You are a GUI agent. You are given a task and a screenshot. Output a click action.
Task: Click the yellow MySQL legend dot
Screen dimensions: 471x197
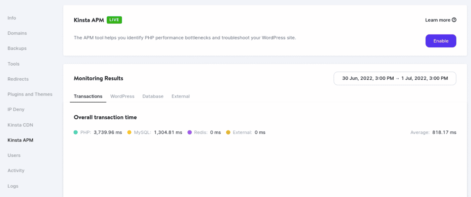130,132
